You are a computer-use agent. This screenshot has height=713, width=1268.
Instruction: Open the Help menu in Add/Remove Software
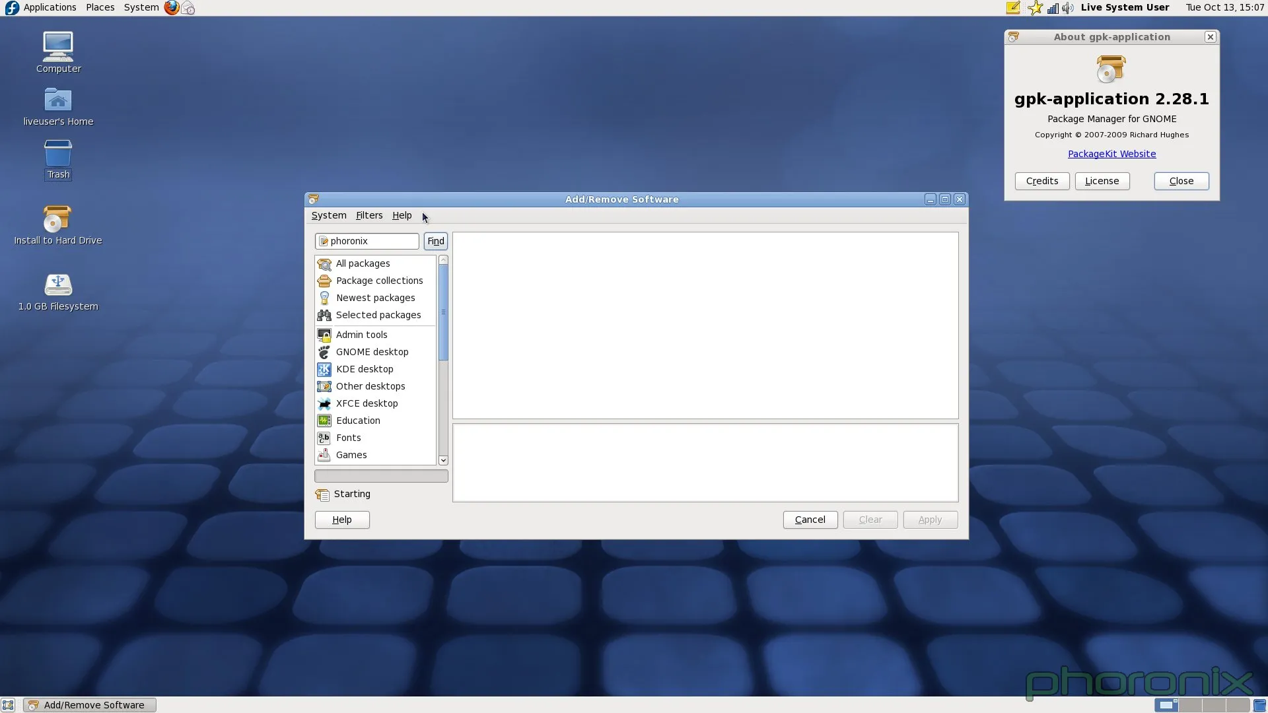[402, 216]
